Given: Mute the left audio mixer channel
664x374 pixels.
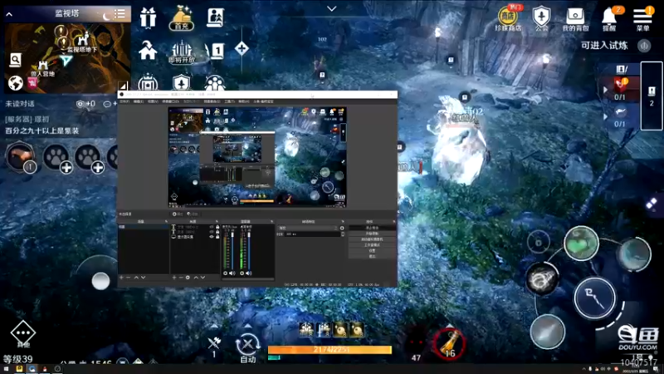Looking at the screenshot, I should 232,273.
